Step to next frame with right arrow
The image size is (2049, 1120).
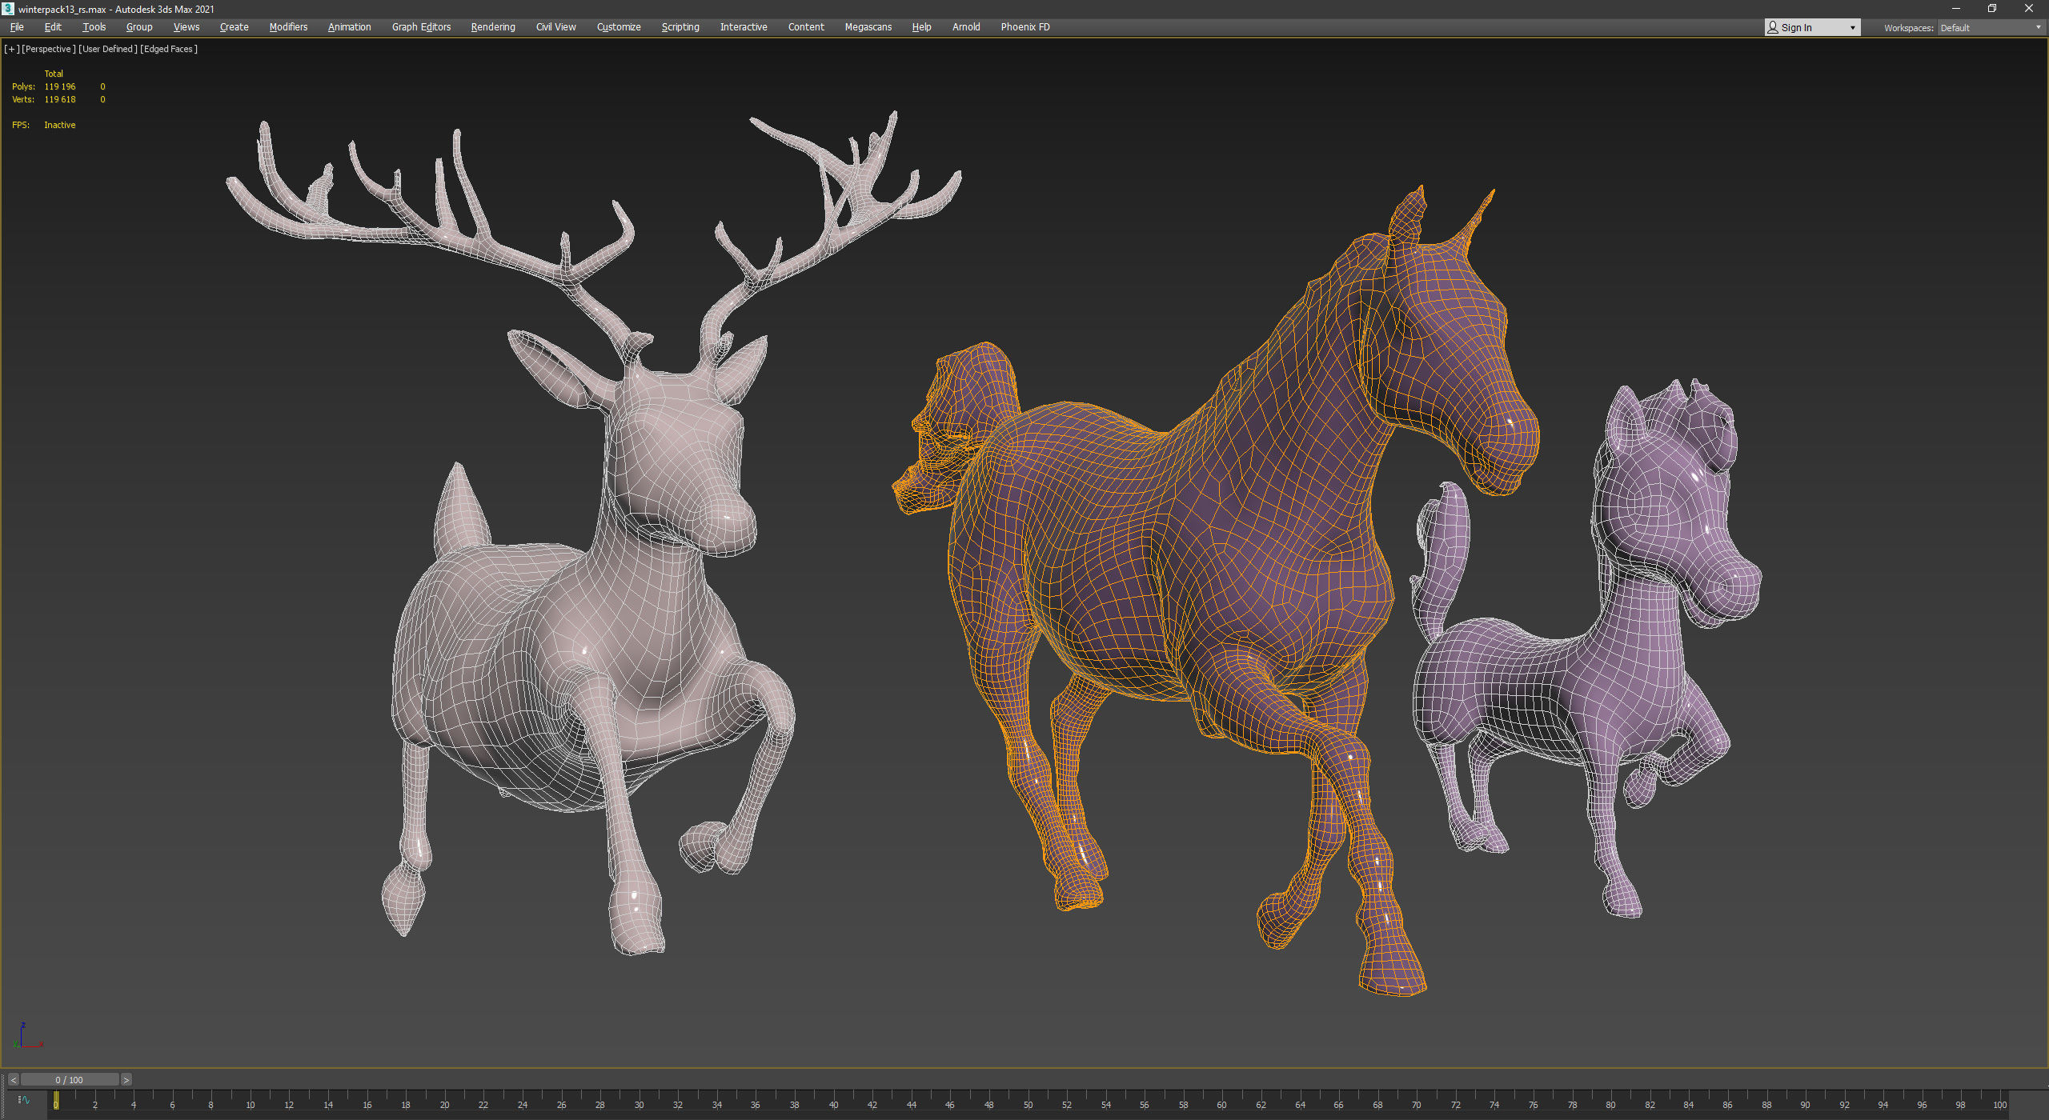[126, 1080]
